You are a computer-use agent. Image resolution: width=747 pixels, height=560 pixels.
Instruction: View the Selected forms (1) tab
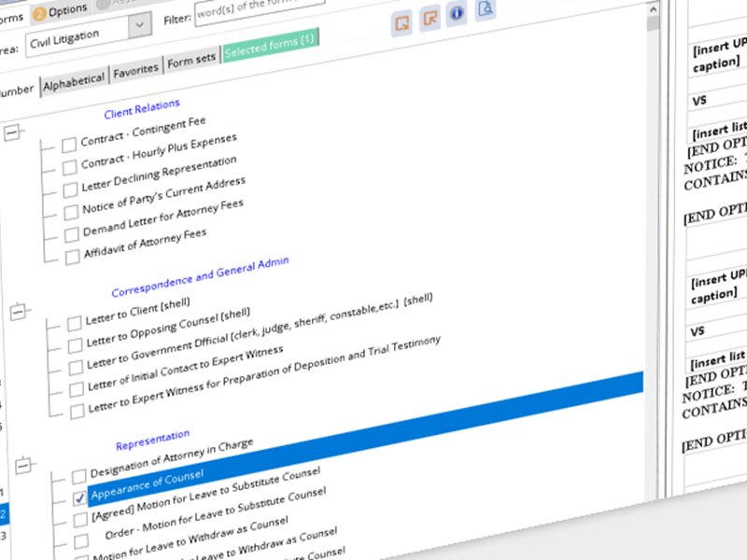(270, 45)
